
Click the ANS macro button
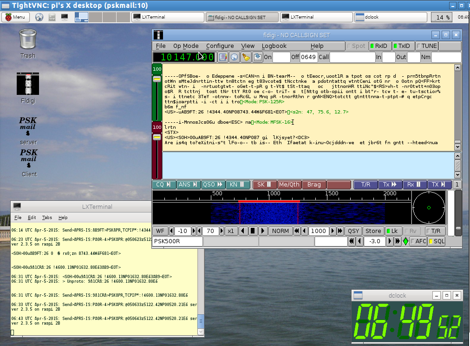[x=188, y=185]
